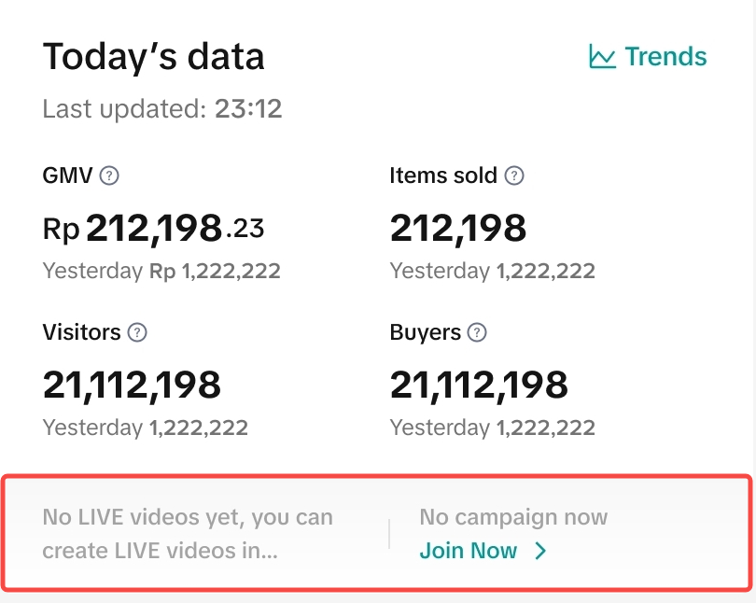The height and width of the screenshot is (603, 756).
Task: Click the GMV help question-mark icon
Action: pyautogui.click(x=110, y=175)
